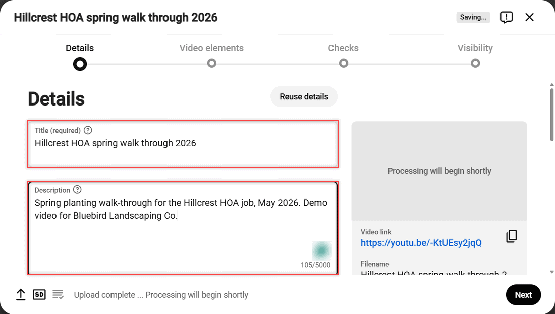Click the Description help question mark icon

tap(77, 190)
